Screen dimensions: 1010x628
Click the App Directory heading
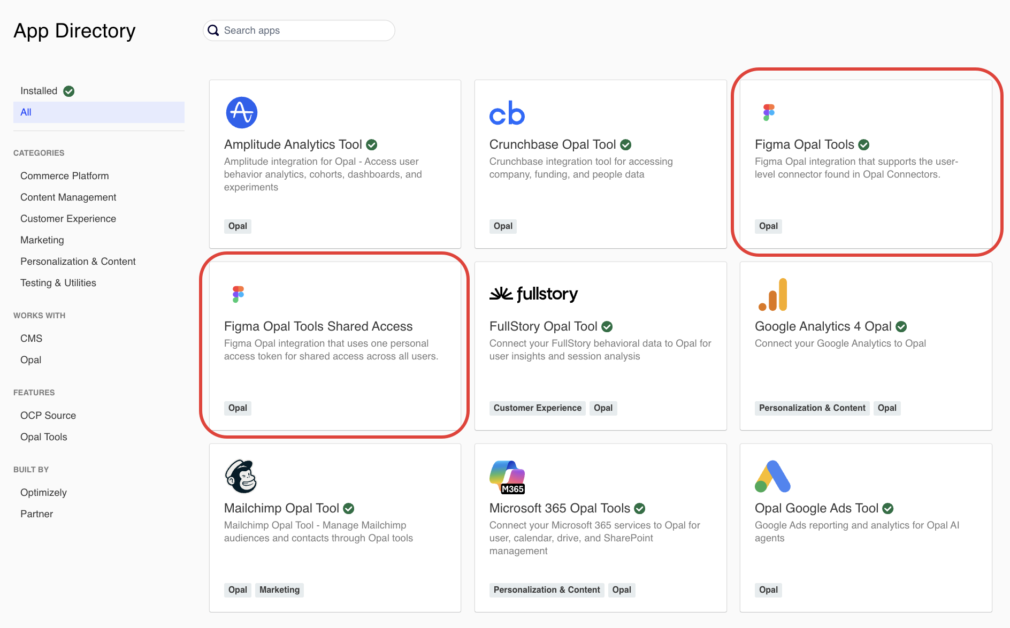[x=74, y=31]
